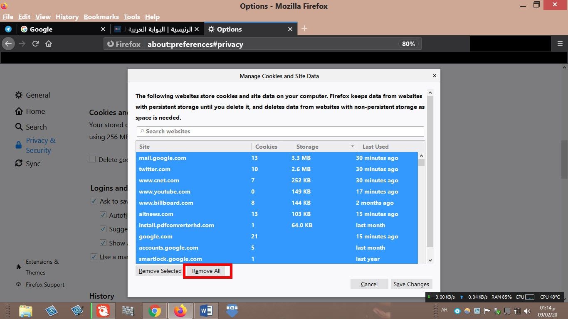Viewport: 568px width, 319px height.
Task: Open Microsoft Word from the taskbar
Action: coord(206,311)
